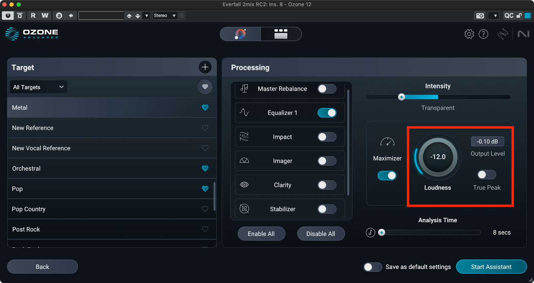Open Ozone settings gear icon
Screen dimensions: 534x283
tap(469, 34)
